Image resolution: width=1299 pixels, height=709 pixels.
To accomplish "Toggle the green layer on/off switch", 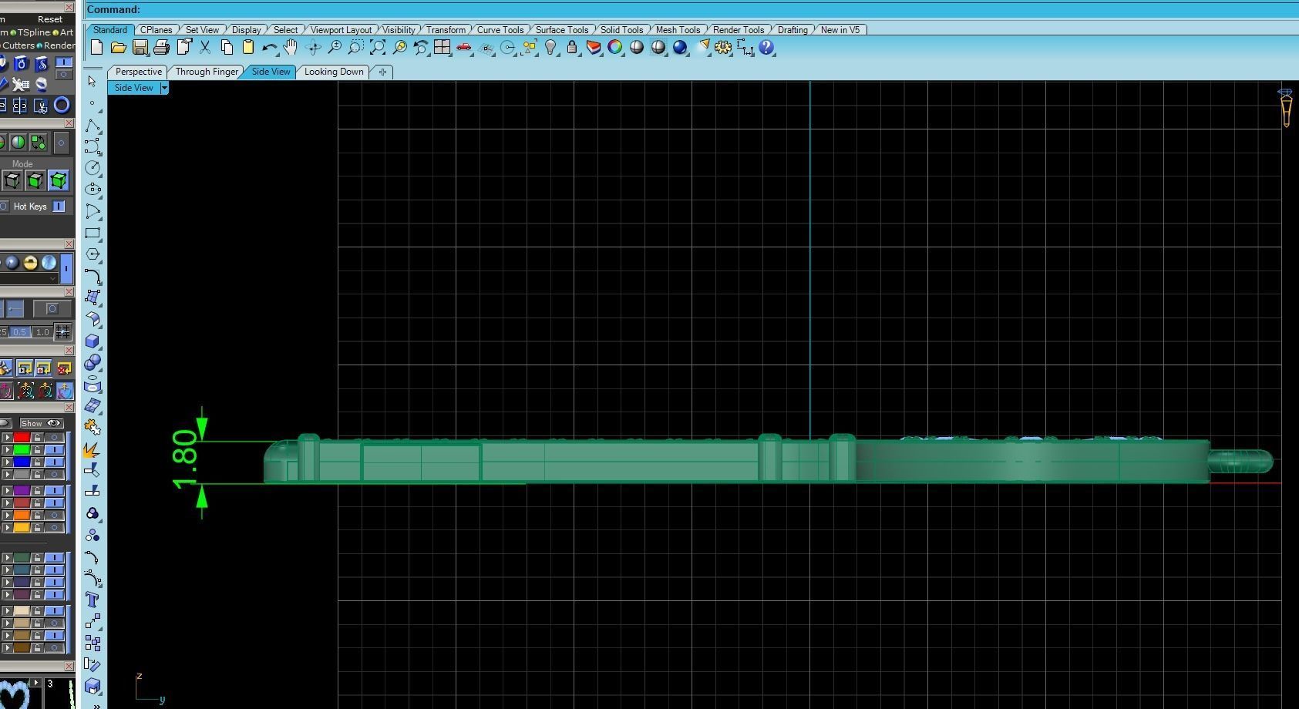I will 54,449.
